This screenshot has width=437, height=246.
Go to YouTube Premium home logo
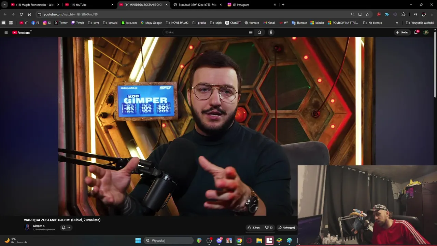[22, 32]
